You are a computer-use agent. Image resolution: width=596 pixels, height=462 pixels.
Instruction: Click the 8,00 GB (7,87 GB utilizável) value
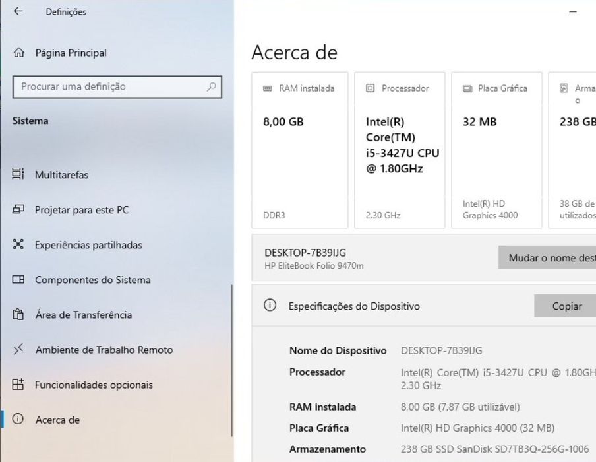tap(460, 407)
